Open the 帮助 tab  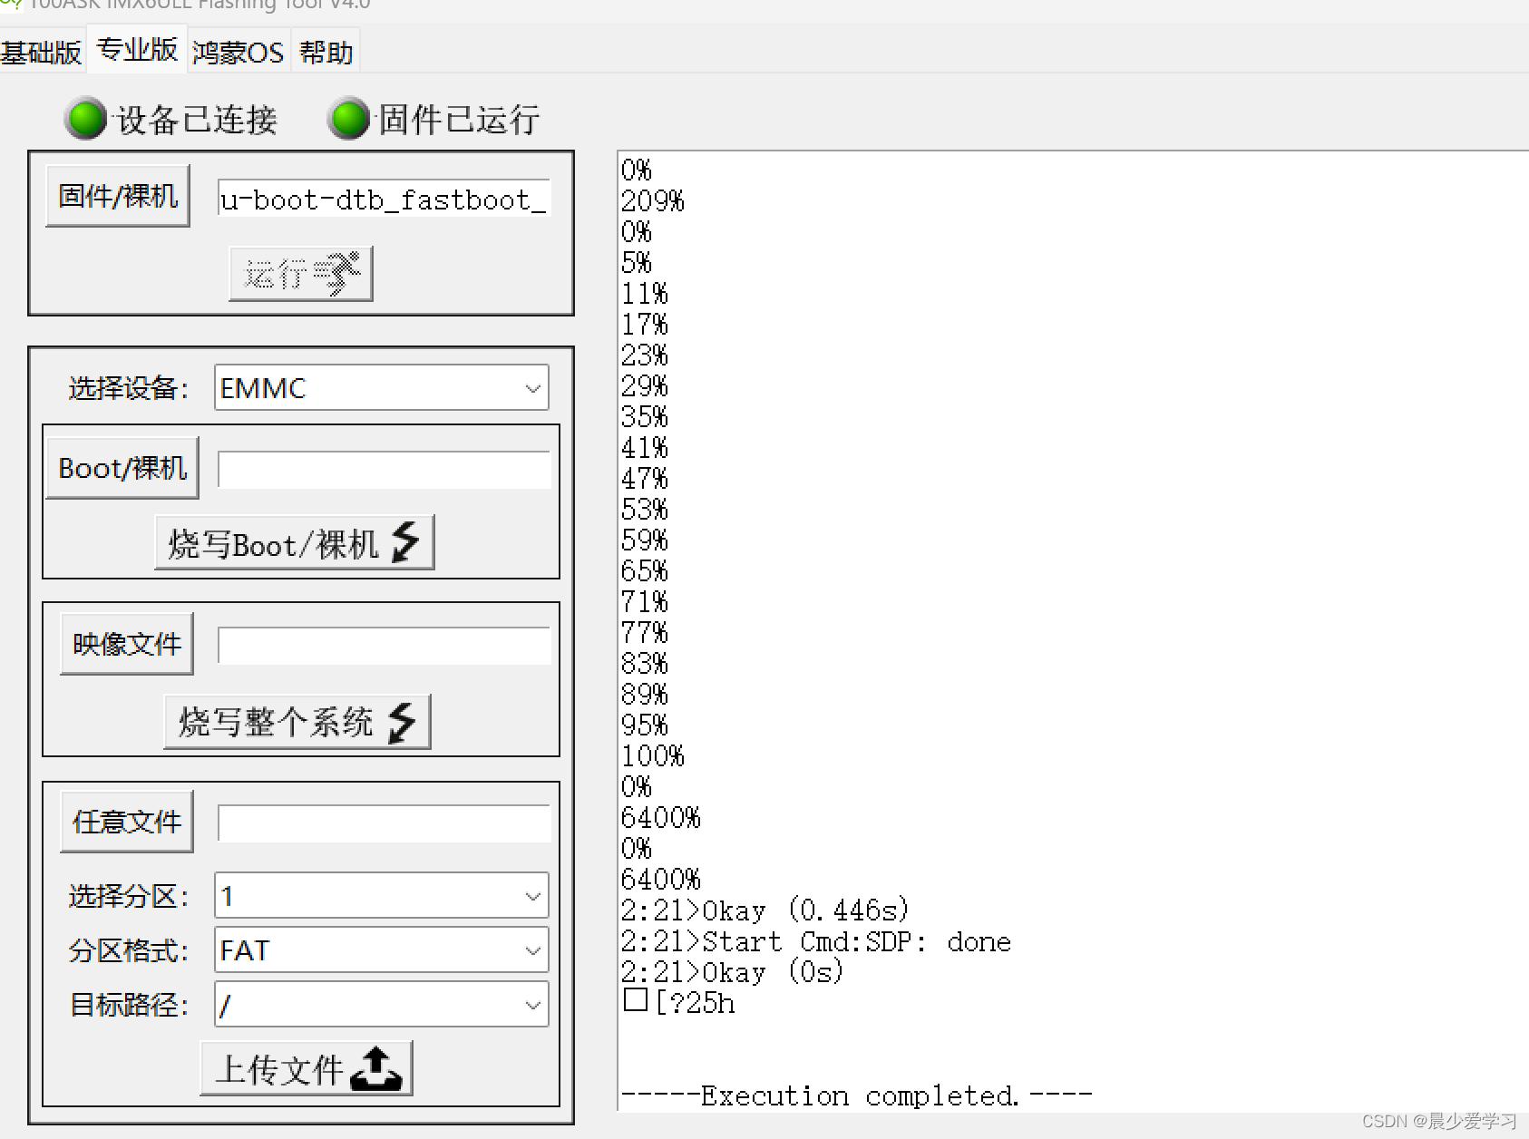point(326,53)
